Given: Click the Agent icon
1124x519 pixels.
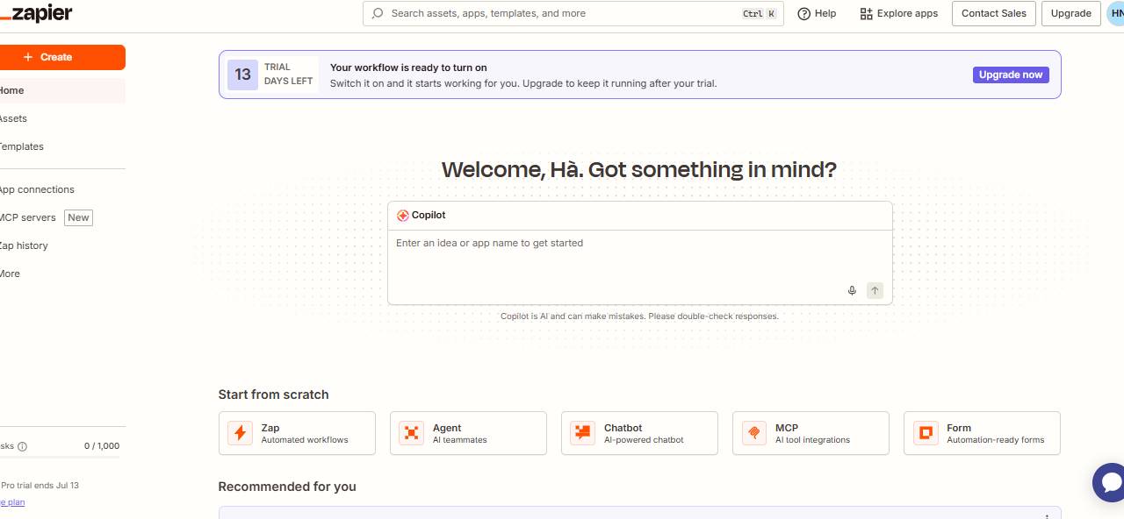Looking at the screenshot, I should point(411,433).
